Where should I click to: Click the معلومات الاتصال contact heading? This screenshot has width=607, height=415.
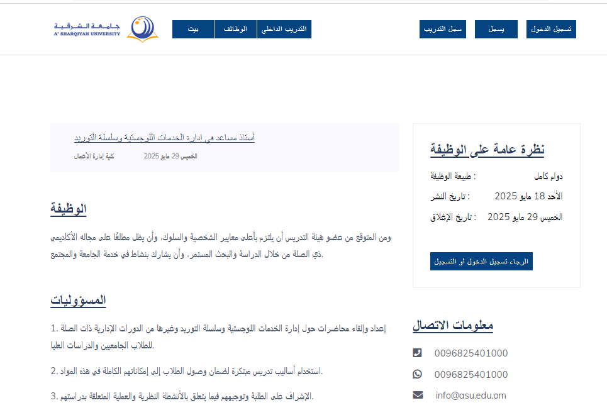point(453,325)
